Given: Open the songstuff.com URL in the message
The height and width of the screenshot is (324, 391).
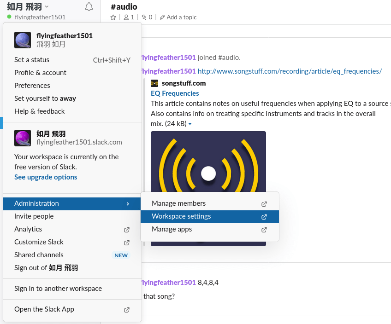Looking at the screenshot, I should pyautogui.click(x=290, y=71).
